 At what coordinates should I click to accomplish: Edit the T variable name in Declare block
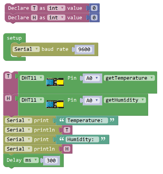click(x=34, y=8)
